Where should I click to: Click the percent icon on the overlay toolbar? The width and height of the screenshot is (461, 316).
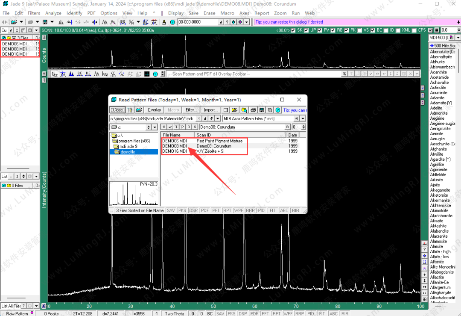[x=344, y=74]
